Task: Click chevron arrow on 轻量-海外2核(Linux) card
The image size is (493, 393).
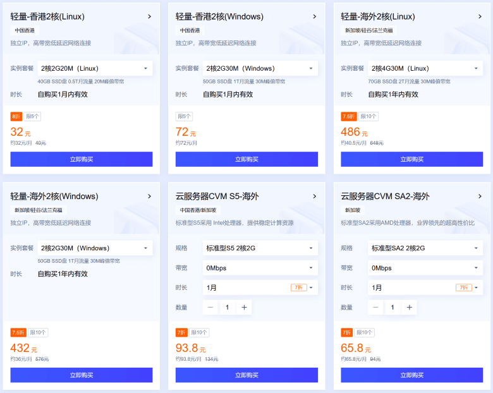Action: (x=480, y=16)
